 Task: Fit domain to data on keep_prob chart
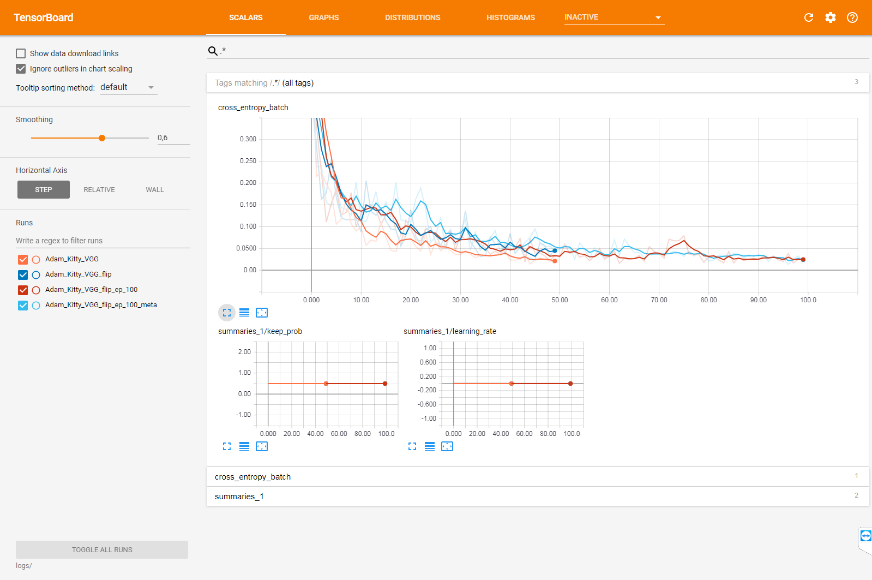point(262,446)
